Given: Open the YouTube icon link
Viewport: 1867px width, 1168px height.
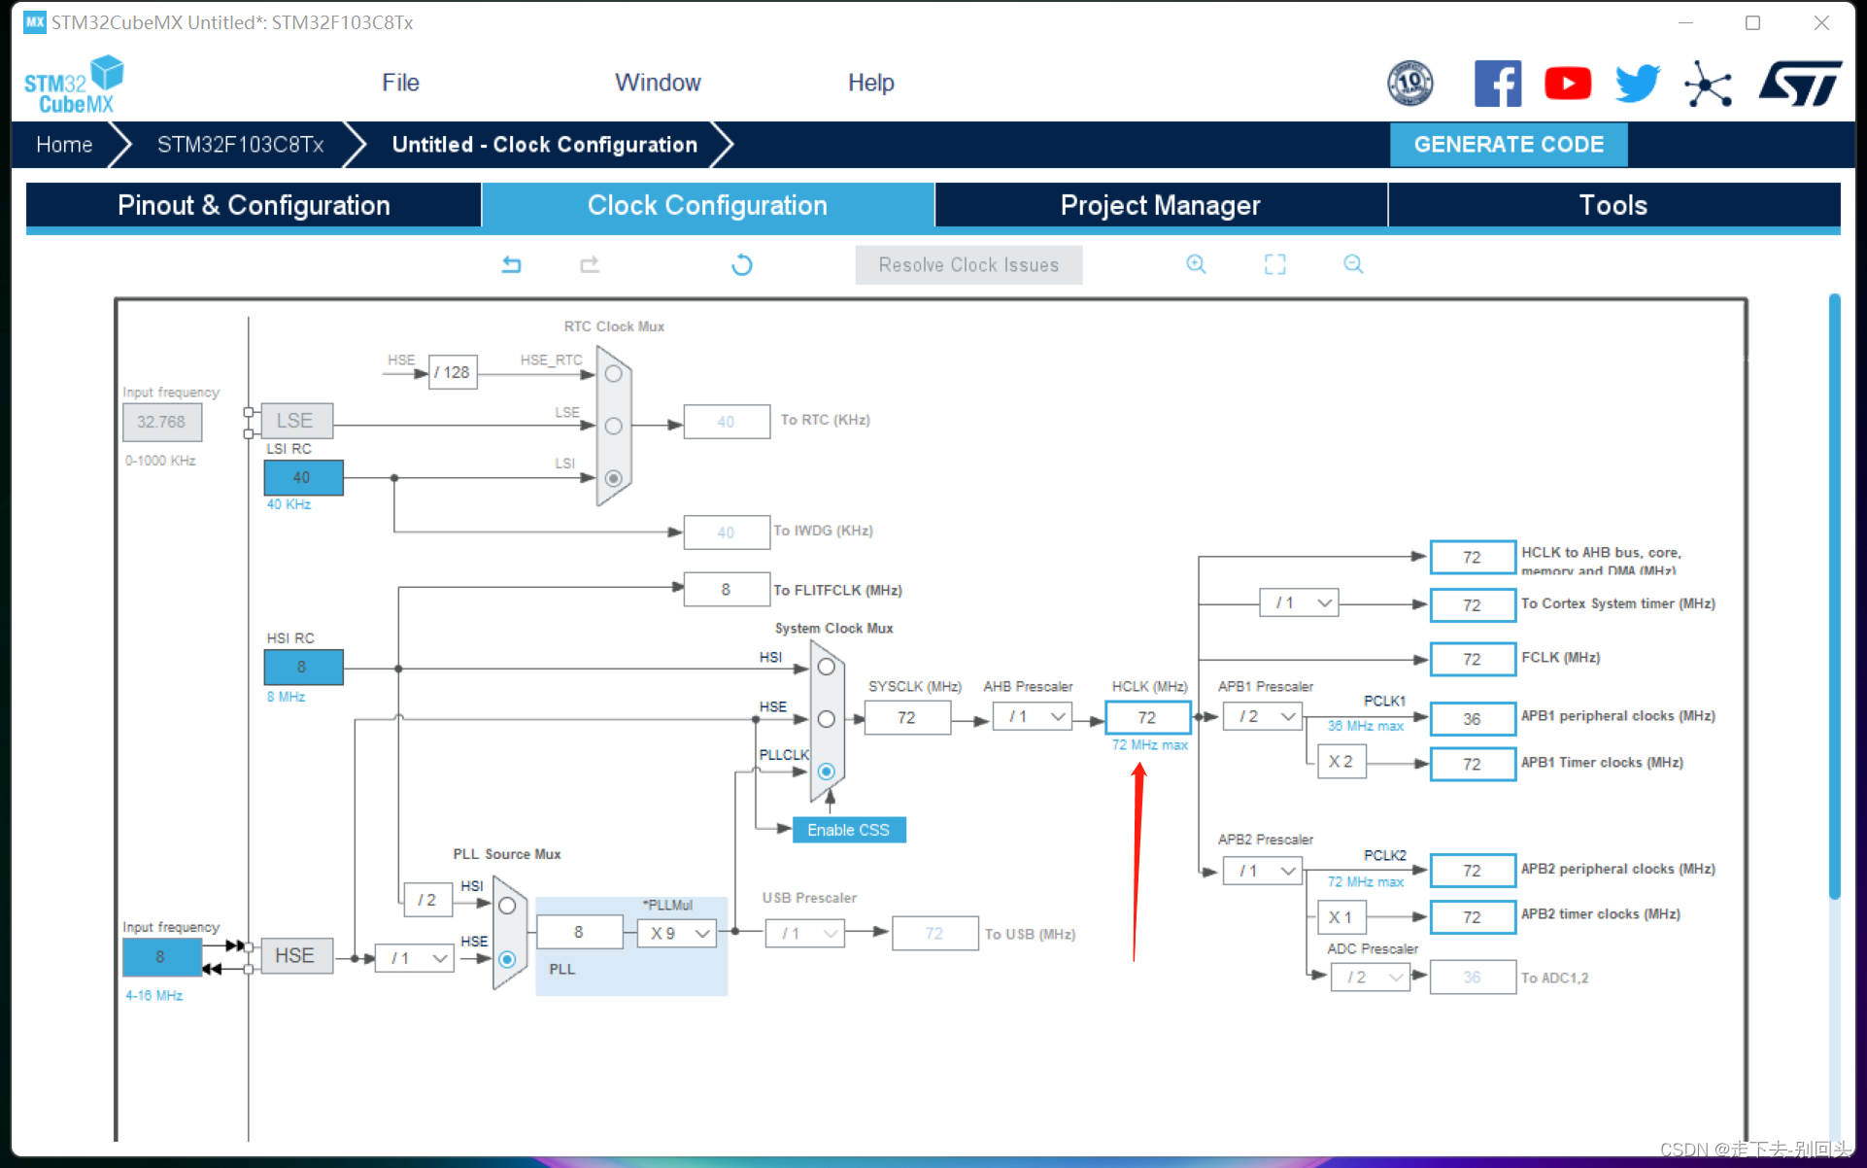Looking at the screenshot, I should [1567, 84].
